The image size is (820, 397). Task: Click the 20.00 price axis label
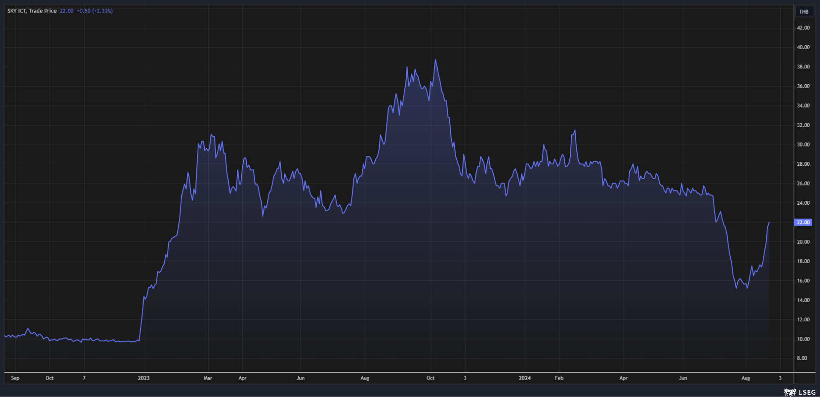[x=803, y=242]
